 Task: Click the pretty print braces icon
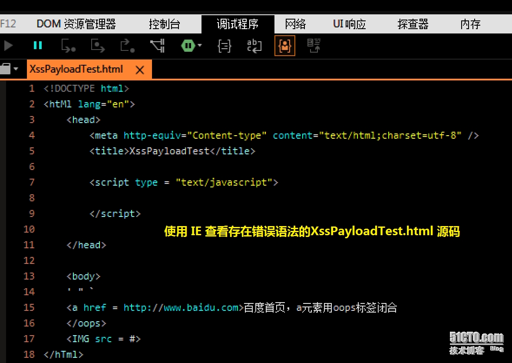pos(225,46)
